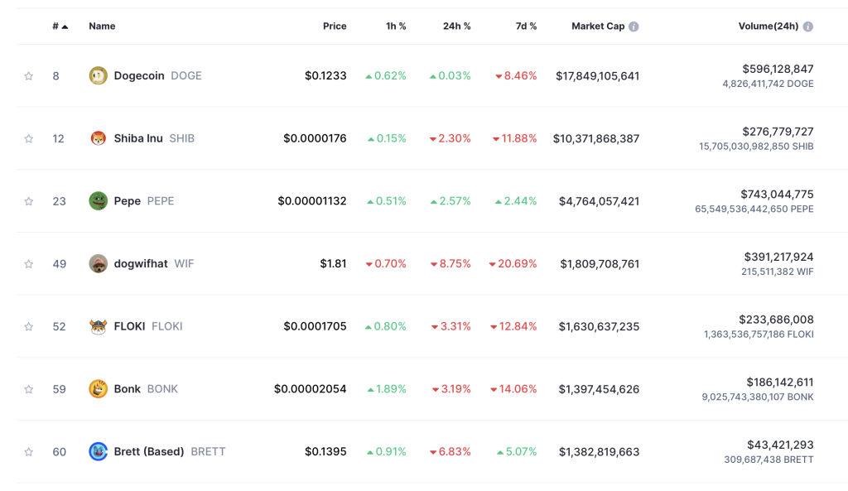Sort by 24h % column header

pos(457,26)
